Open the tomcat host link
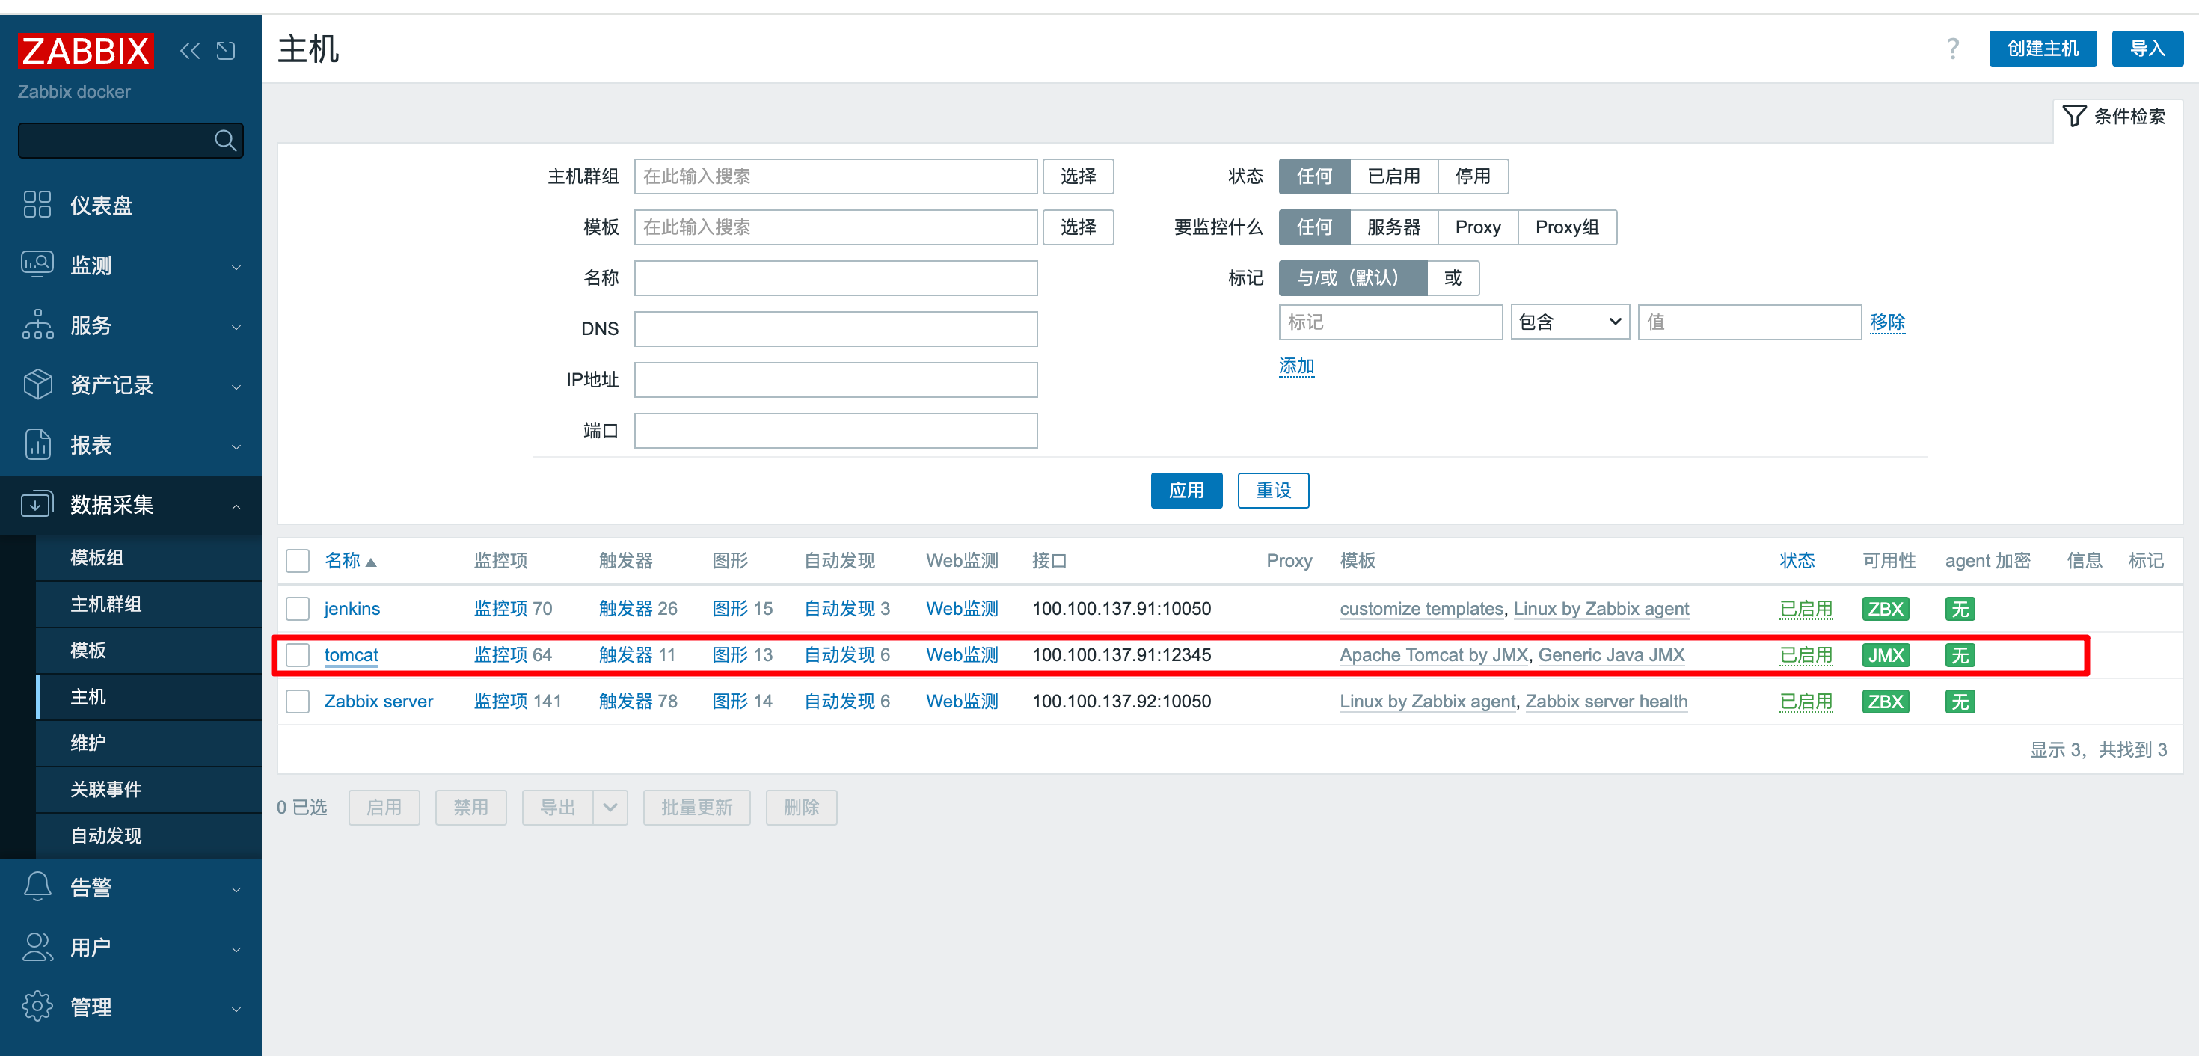The image size is (2199, 1056). (x=351, y=655)
